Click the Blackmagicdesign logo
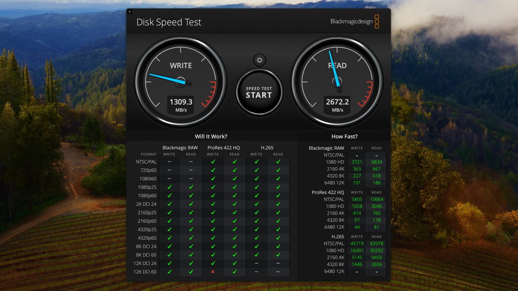Viewport: 518px width, 291px height. pyautogui.click(x=355, y=22)
